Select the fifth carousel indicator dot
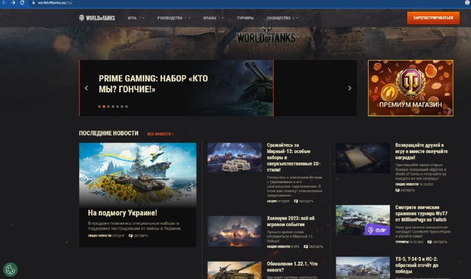 point(117,107)
